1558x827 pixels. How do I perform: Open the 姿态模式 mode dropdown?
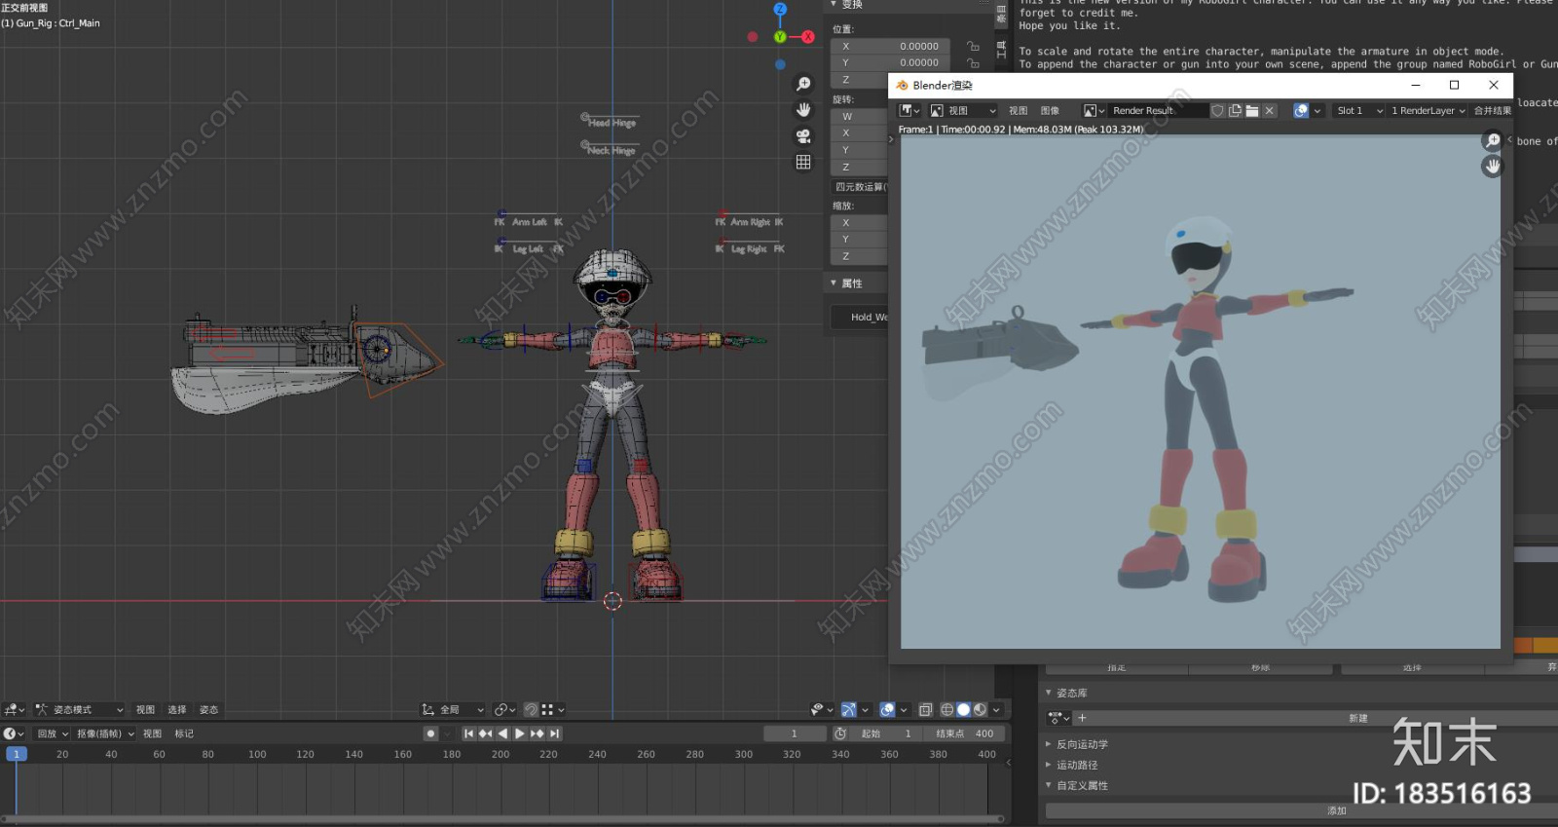point(79,710)
